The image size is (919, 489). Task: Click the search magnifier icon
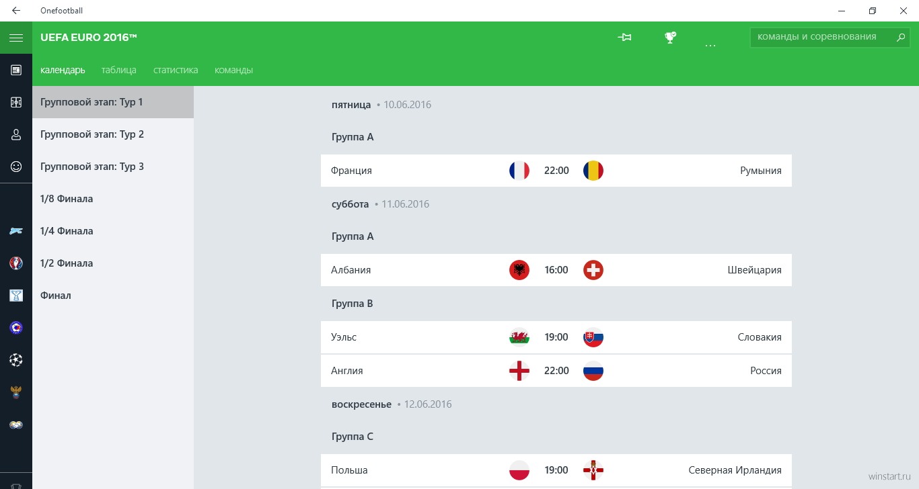pyautogui.click(x=902, y=37)
